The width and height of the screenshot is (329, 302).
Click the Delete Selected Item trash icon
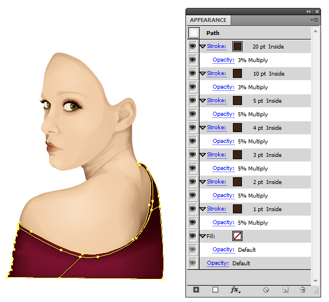[x=302, y=290]
